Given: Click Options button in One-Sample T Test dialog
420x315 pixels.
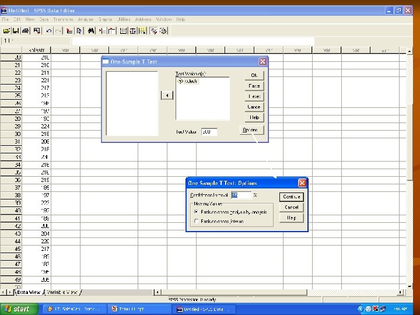Looking at the screenshot, I should (251, 130).
